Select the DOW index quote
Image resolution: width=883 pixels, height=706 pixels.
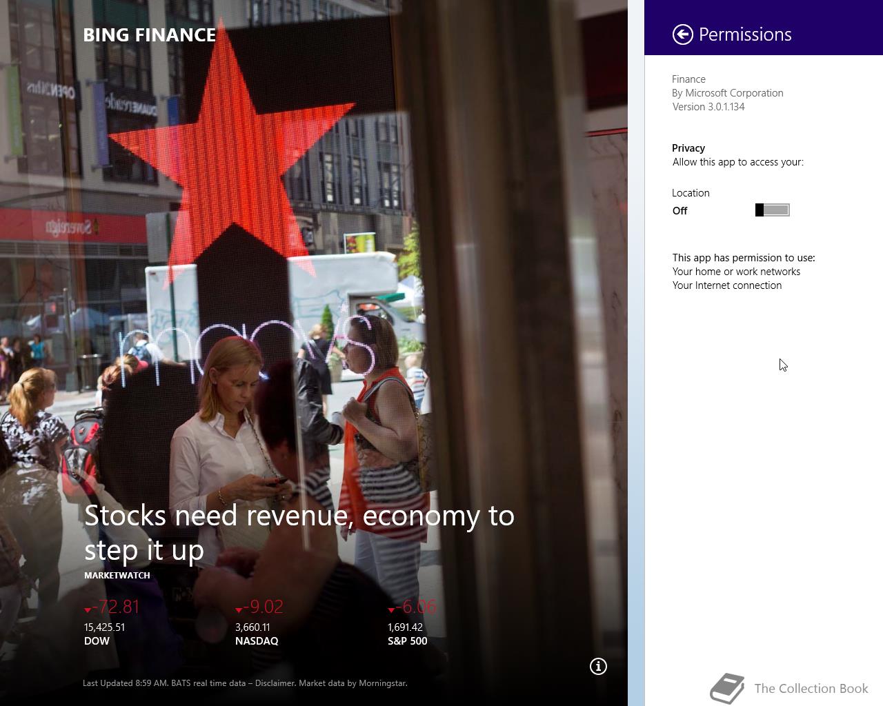point(112,623)
